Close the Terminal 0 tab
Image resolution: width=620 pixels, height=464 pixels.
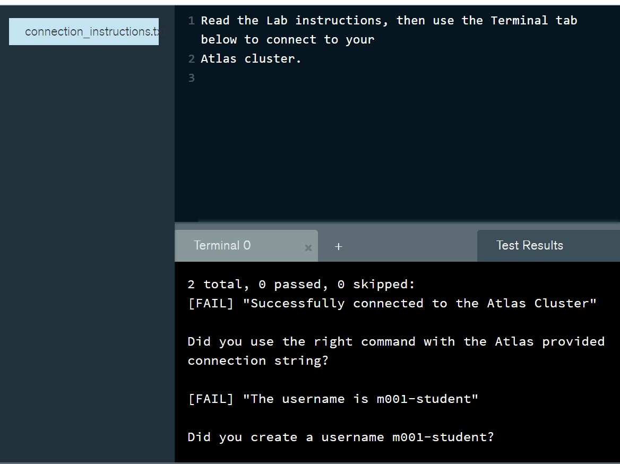(x=308, y=247)
